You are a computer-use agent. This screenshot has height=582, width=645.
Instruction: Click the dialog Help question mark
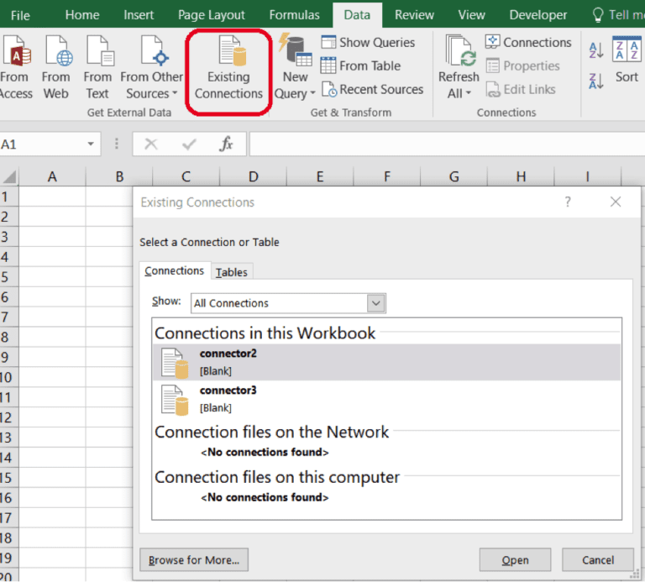(x=568, y=202)
